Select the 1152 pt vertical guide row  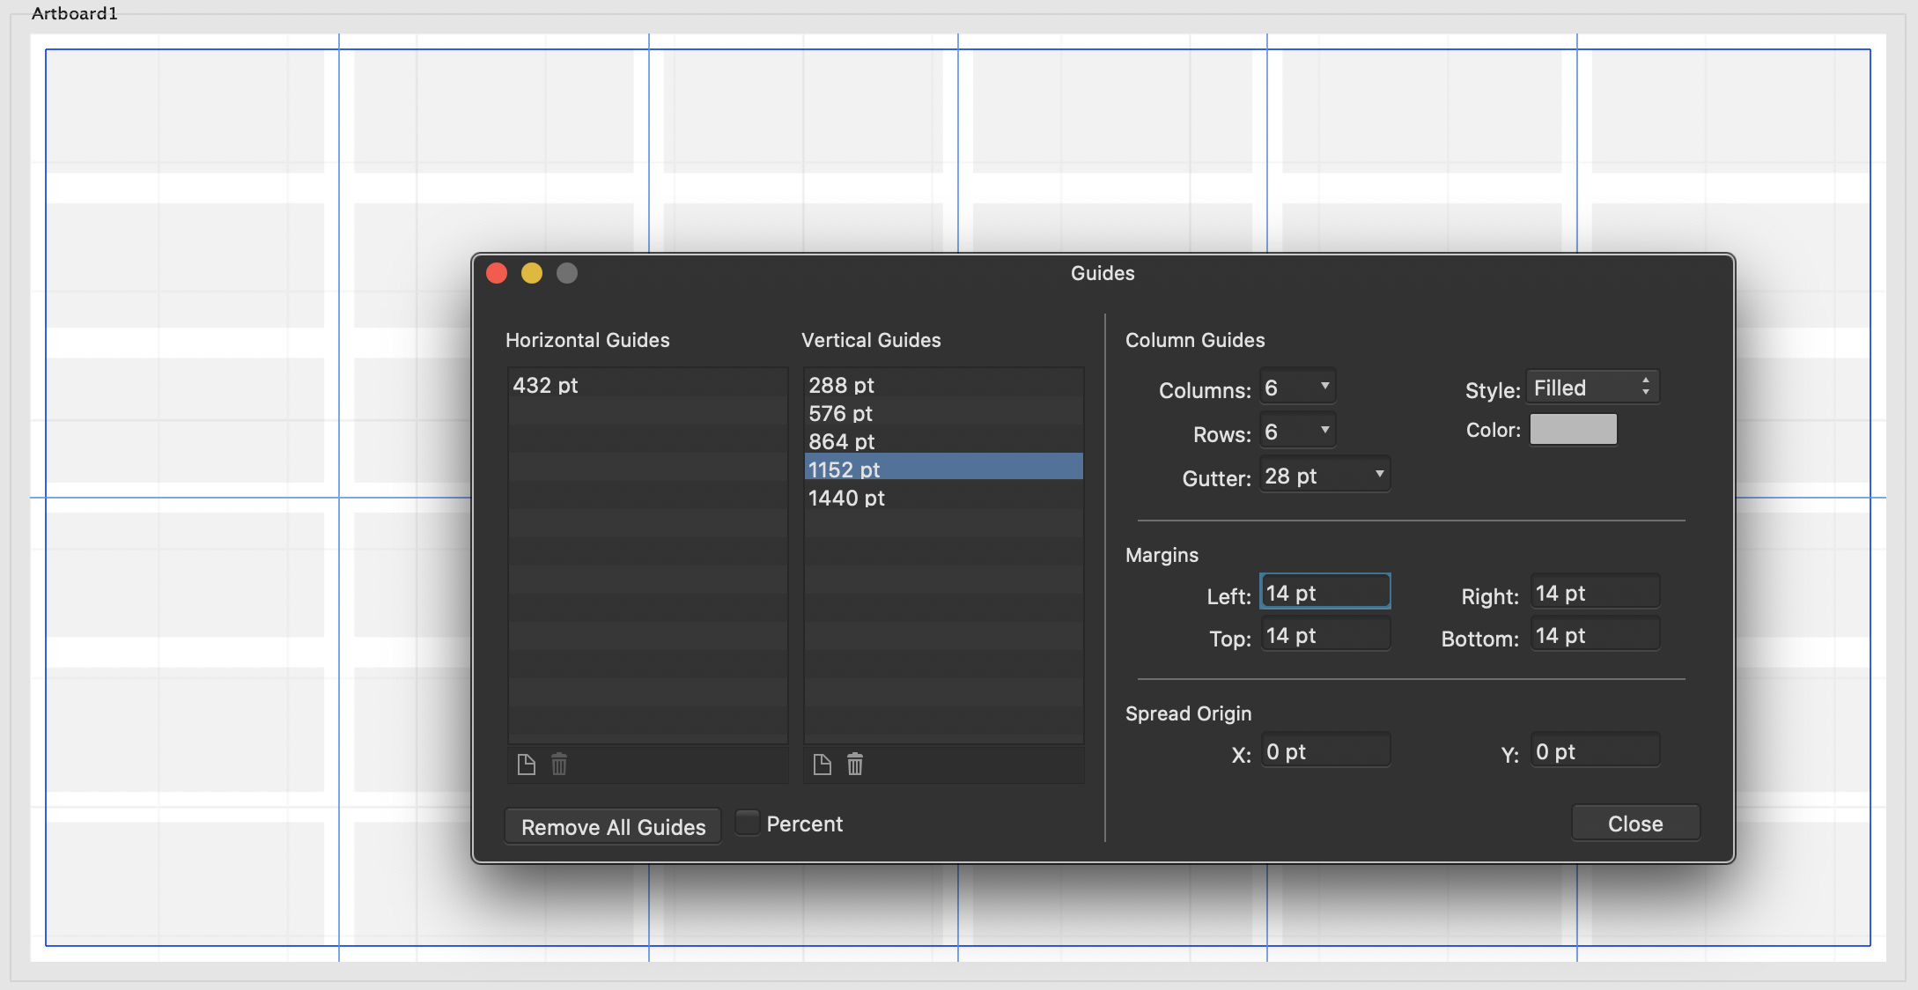click(943, 467)
